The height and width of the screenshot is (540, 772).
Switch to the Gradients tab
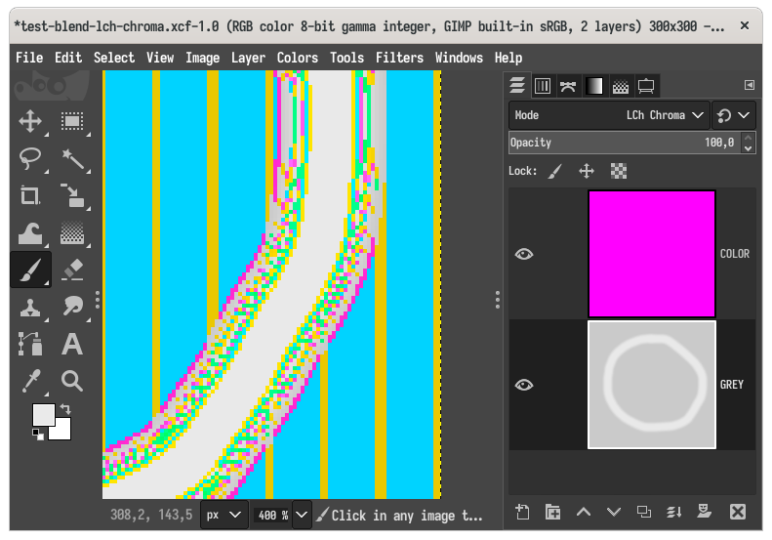[594, 86]
